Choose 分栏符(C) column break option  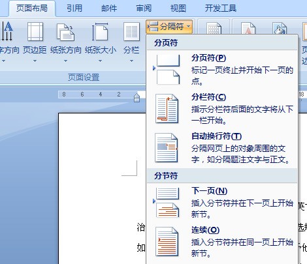(x=222, y=109)
